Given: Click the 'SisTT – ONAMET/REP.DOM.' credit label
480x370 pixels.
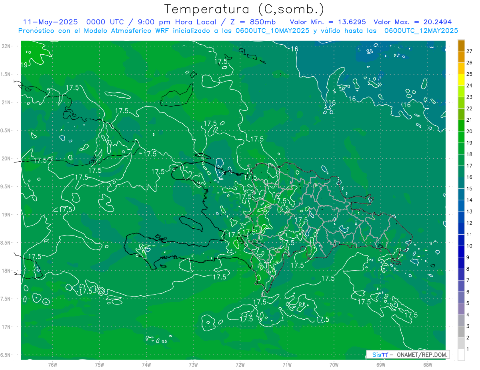Looking at the screenshot, I should tap(408, 354).
